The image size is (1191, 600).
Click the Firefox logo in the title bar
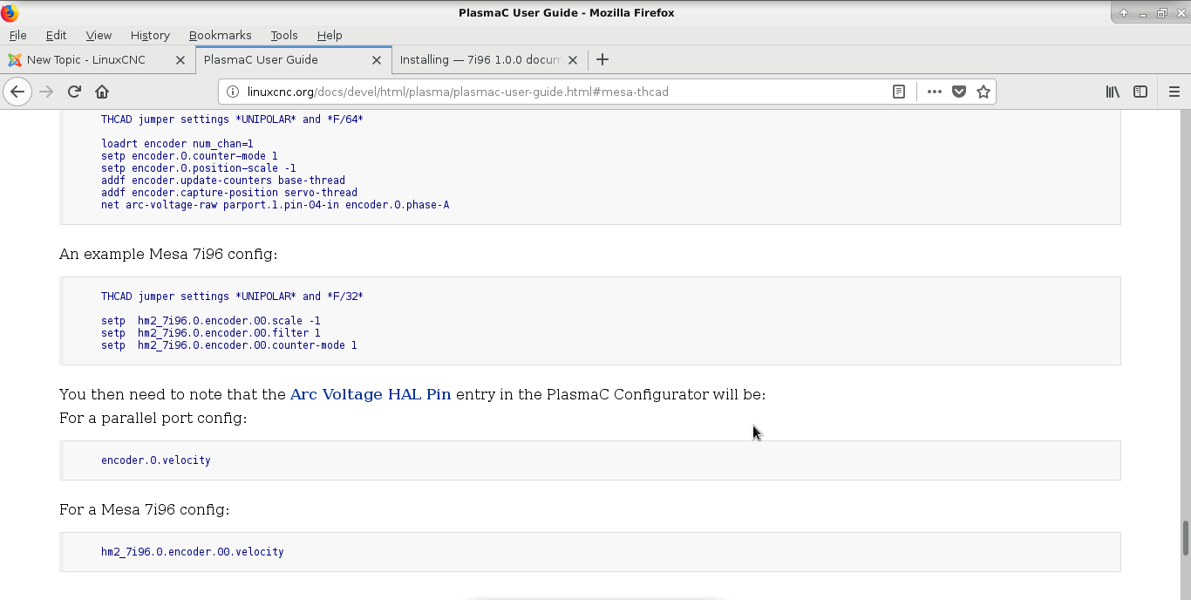click(x=10, y=12)
